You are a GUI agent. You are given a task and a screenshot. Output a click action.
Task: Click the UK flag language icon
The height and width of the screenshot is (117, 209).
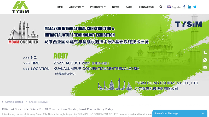(x=169, y=7)
